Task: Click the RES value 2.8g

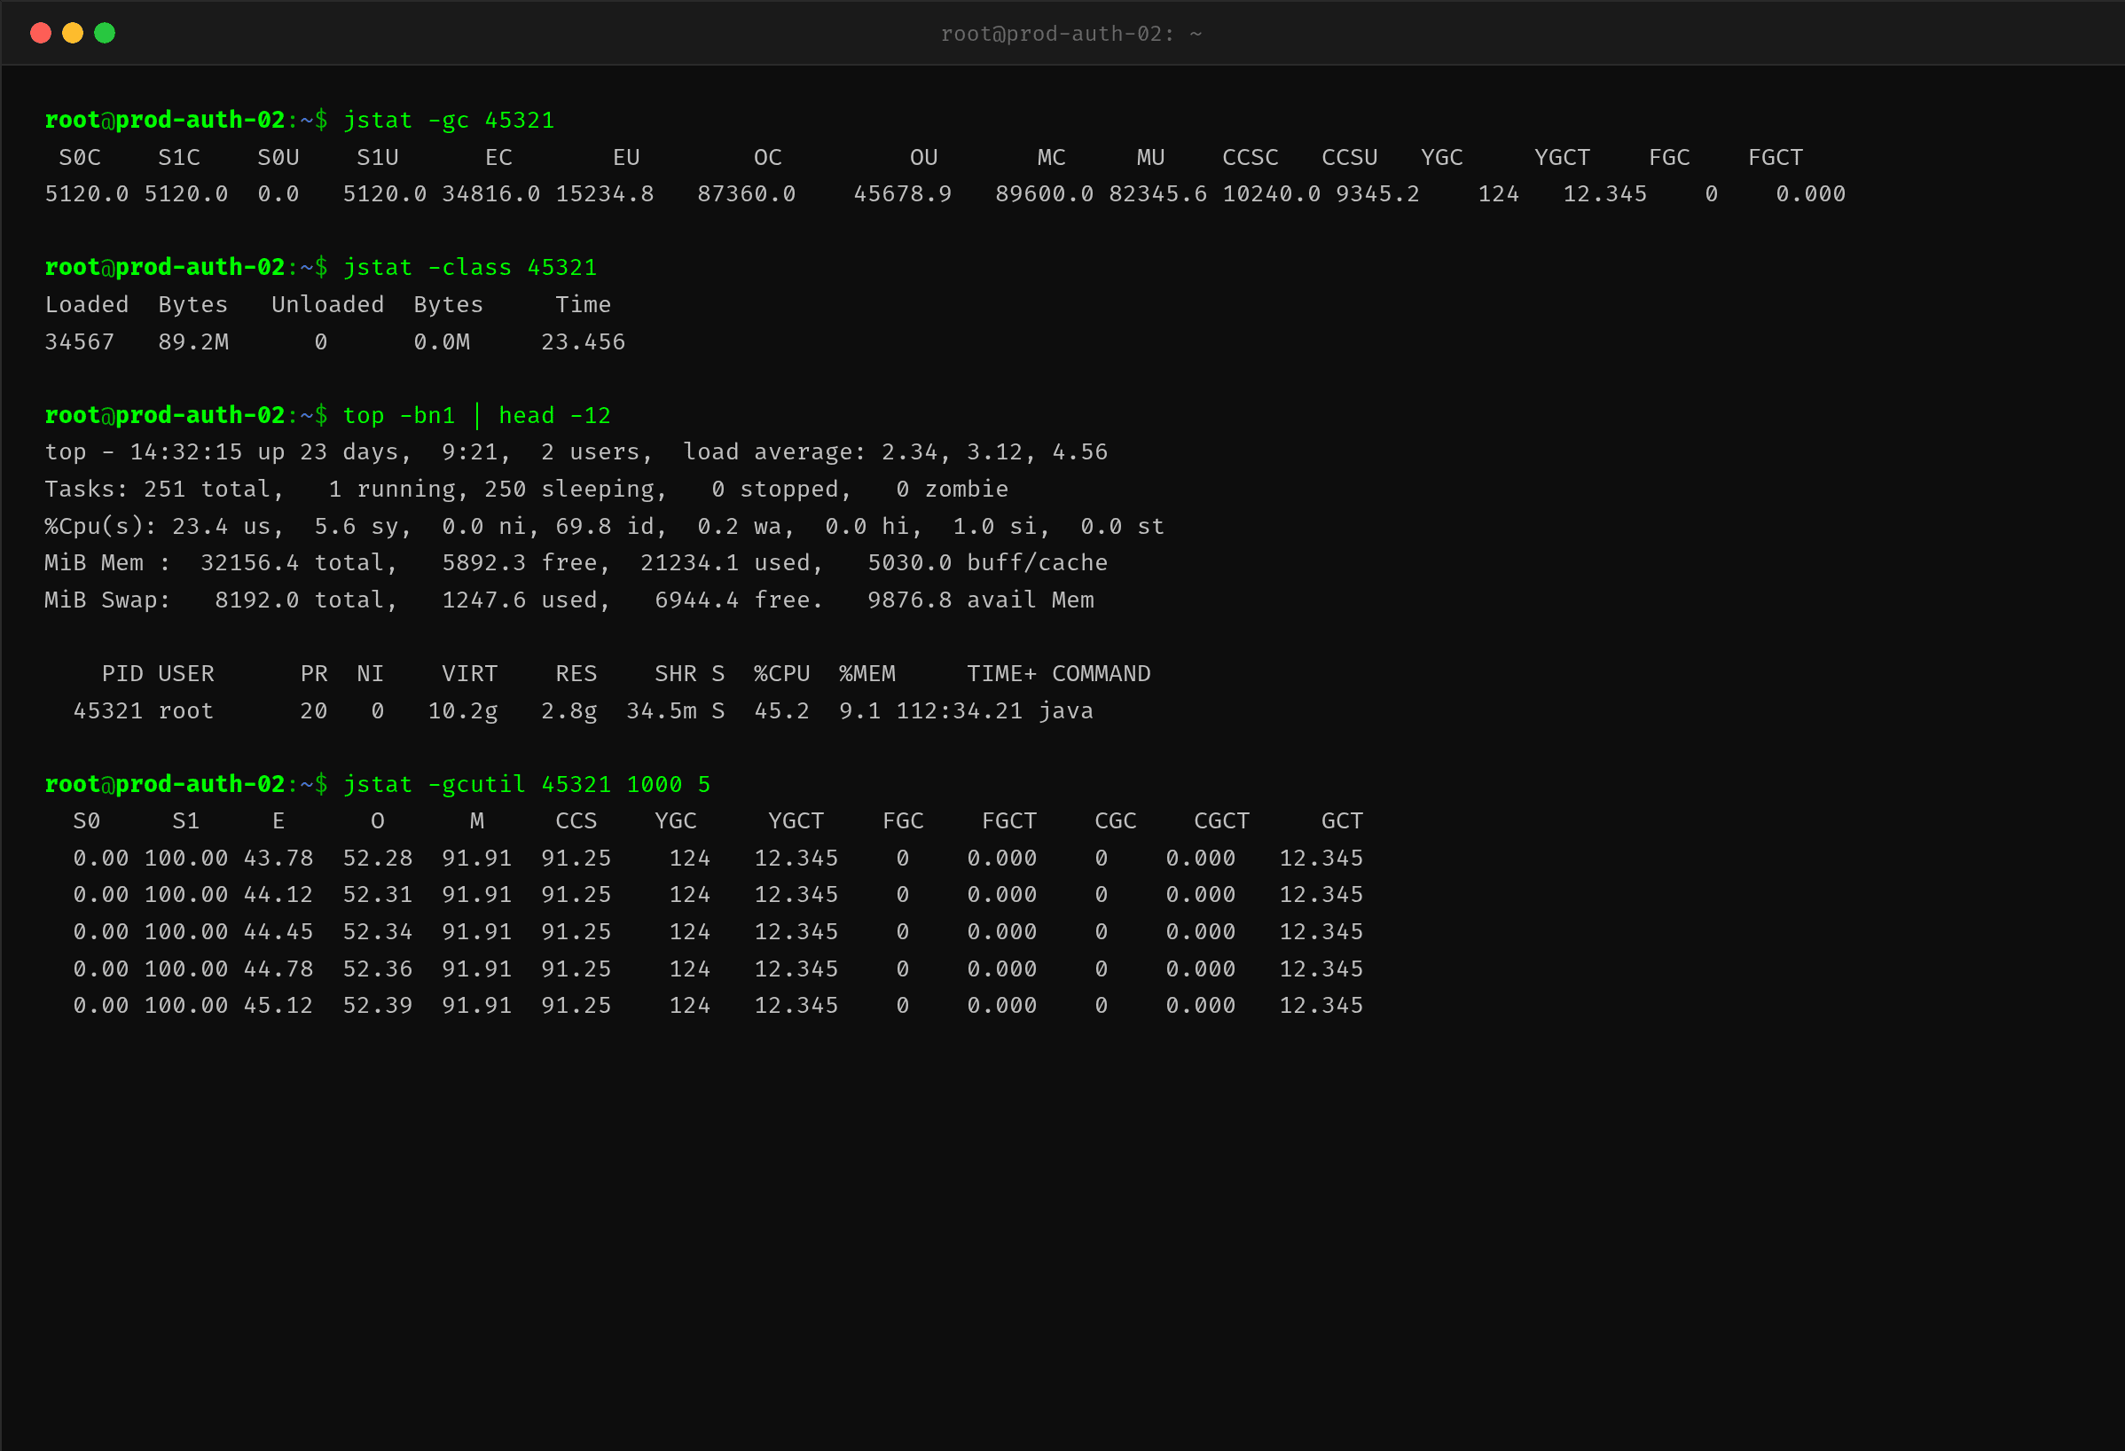Action: point(568,710)
